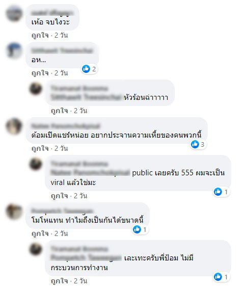Open reactions on the 'เละเทะครับพี่ป้อม' reply

point(221,277)
